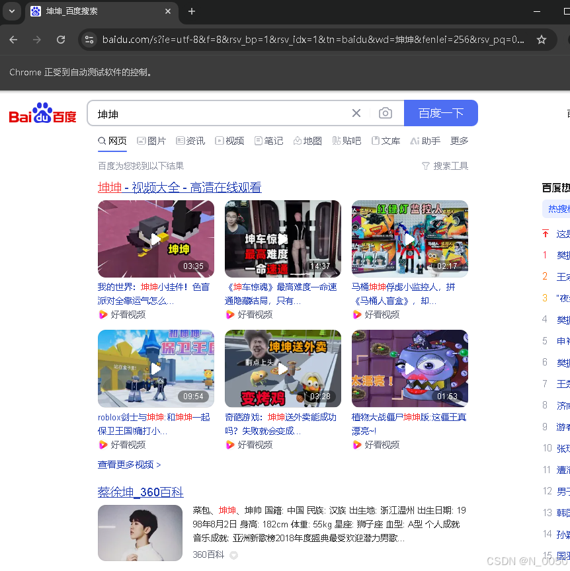Viewport: 570px width, 571px height.
Task: Switch to the 贴吧 tab
Action: click(346, 141)
